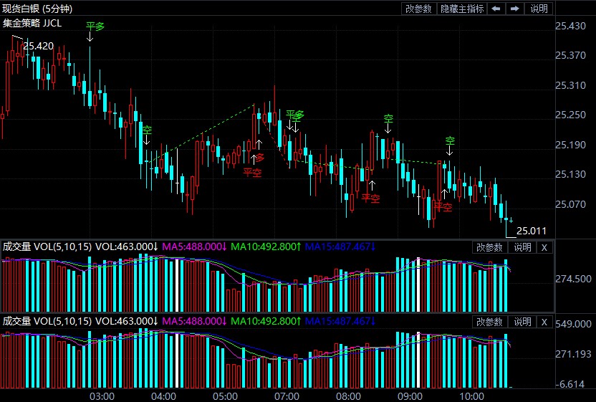Image resolution: width=596 pixels, height=402 pixels.
Task: Click the 25.310 price axis label
Action: 570,85
